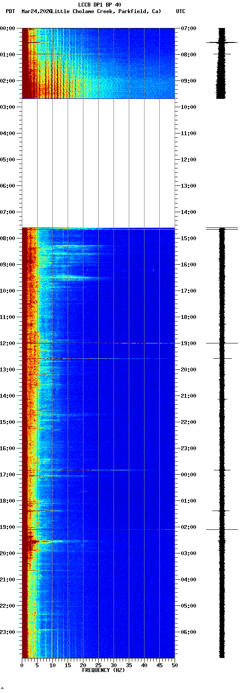The width and height of the screenshot is (241, 693).
Task: Click the seismogram spike near 12:00 PDT in the waveform trace
Action: 222,343
